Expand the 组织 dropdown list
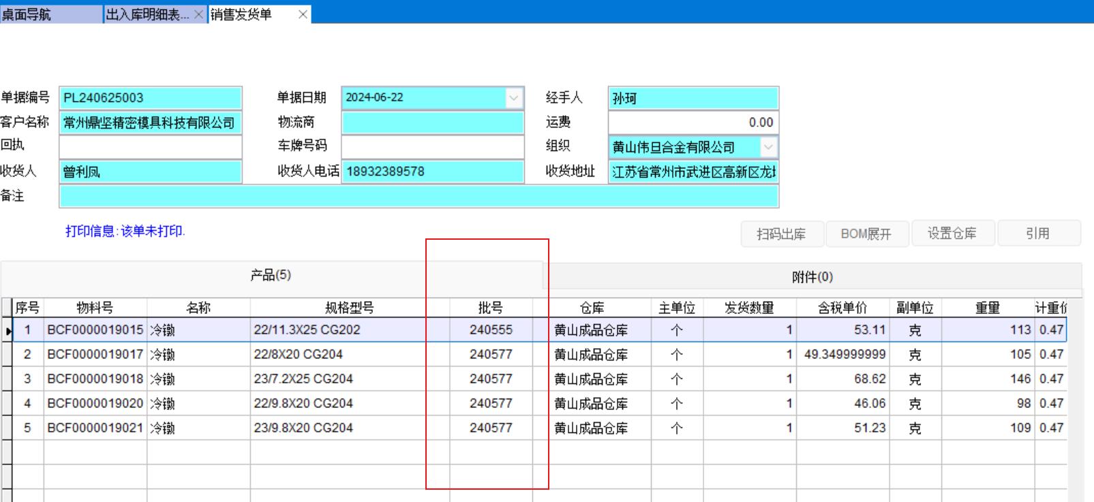This screenshot has width=1094, height=502. point(768,147)
